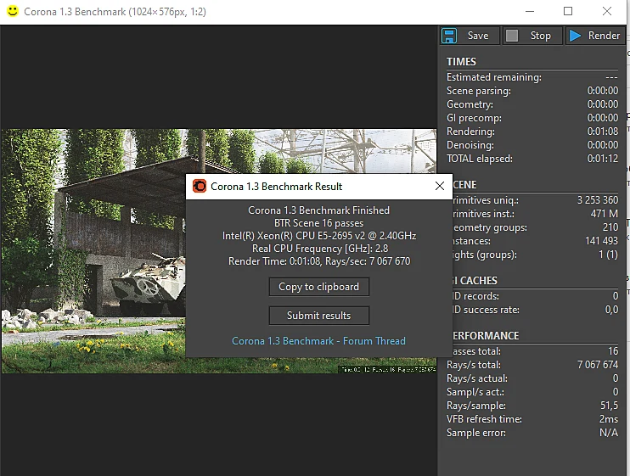Select the Real CPU Frequency 2.8 line
This screenshot has height=476, width=630.
click(320, 249)
